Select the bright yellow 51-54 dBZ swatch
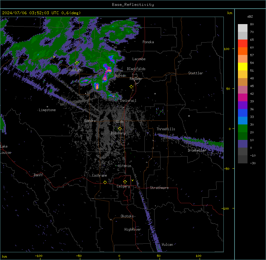 [x=243, y=66]
